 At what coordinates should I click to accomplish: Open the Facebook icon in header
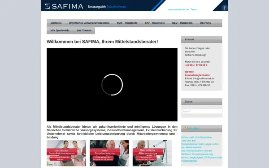[x=224, y=8]
